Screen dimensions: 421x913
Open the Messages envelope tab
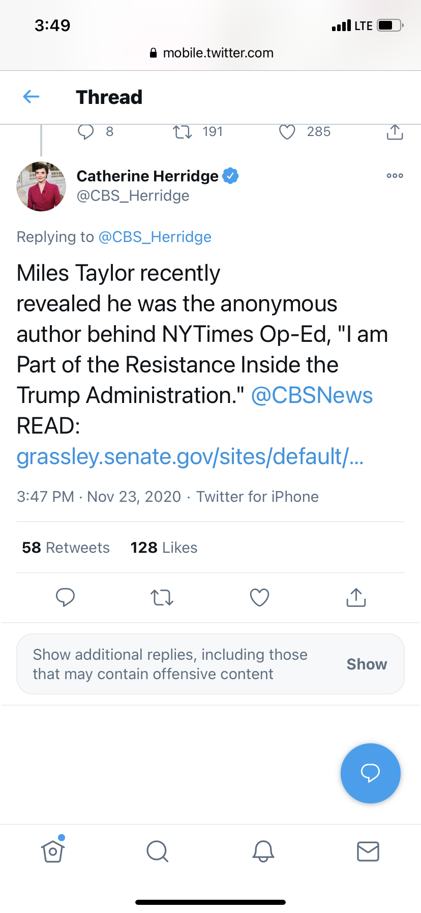368,851
